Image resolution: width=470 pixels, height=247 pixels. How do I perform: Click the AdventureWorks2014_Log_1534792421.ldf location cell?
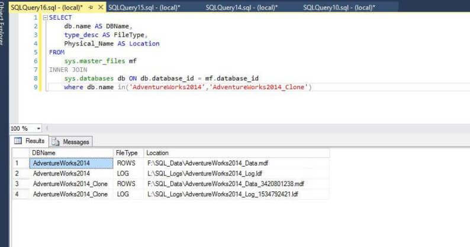tap(237, 194)
